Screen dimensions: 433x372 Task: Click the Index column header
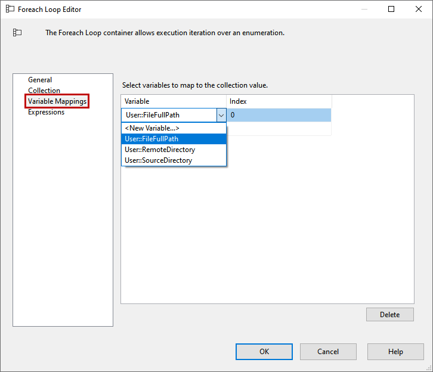coord(279,101)
